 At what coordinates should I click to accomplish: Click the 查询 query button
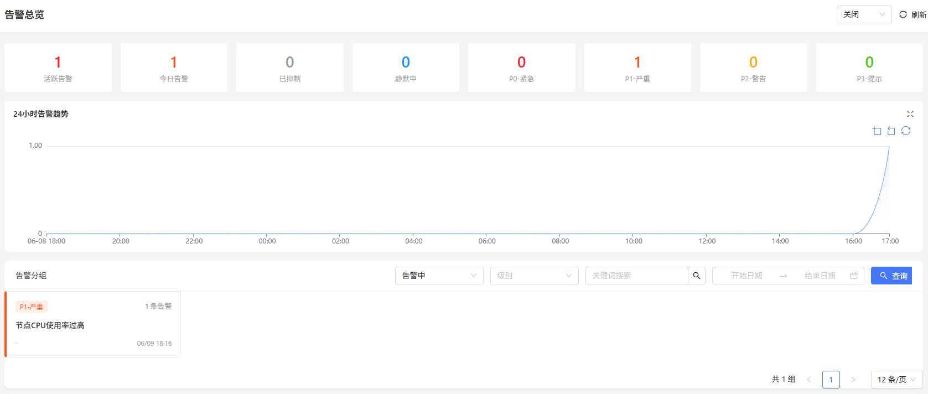click(x=891, y=276)
